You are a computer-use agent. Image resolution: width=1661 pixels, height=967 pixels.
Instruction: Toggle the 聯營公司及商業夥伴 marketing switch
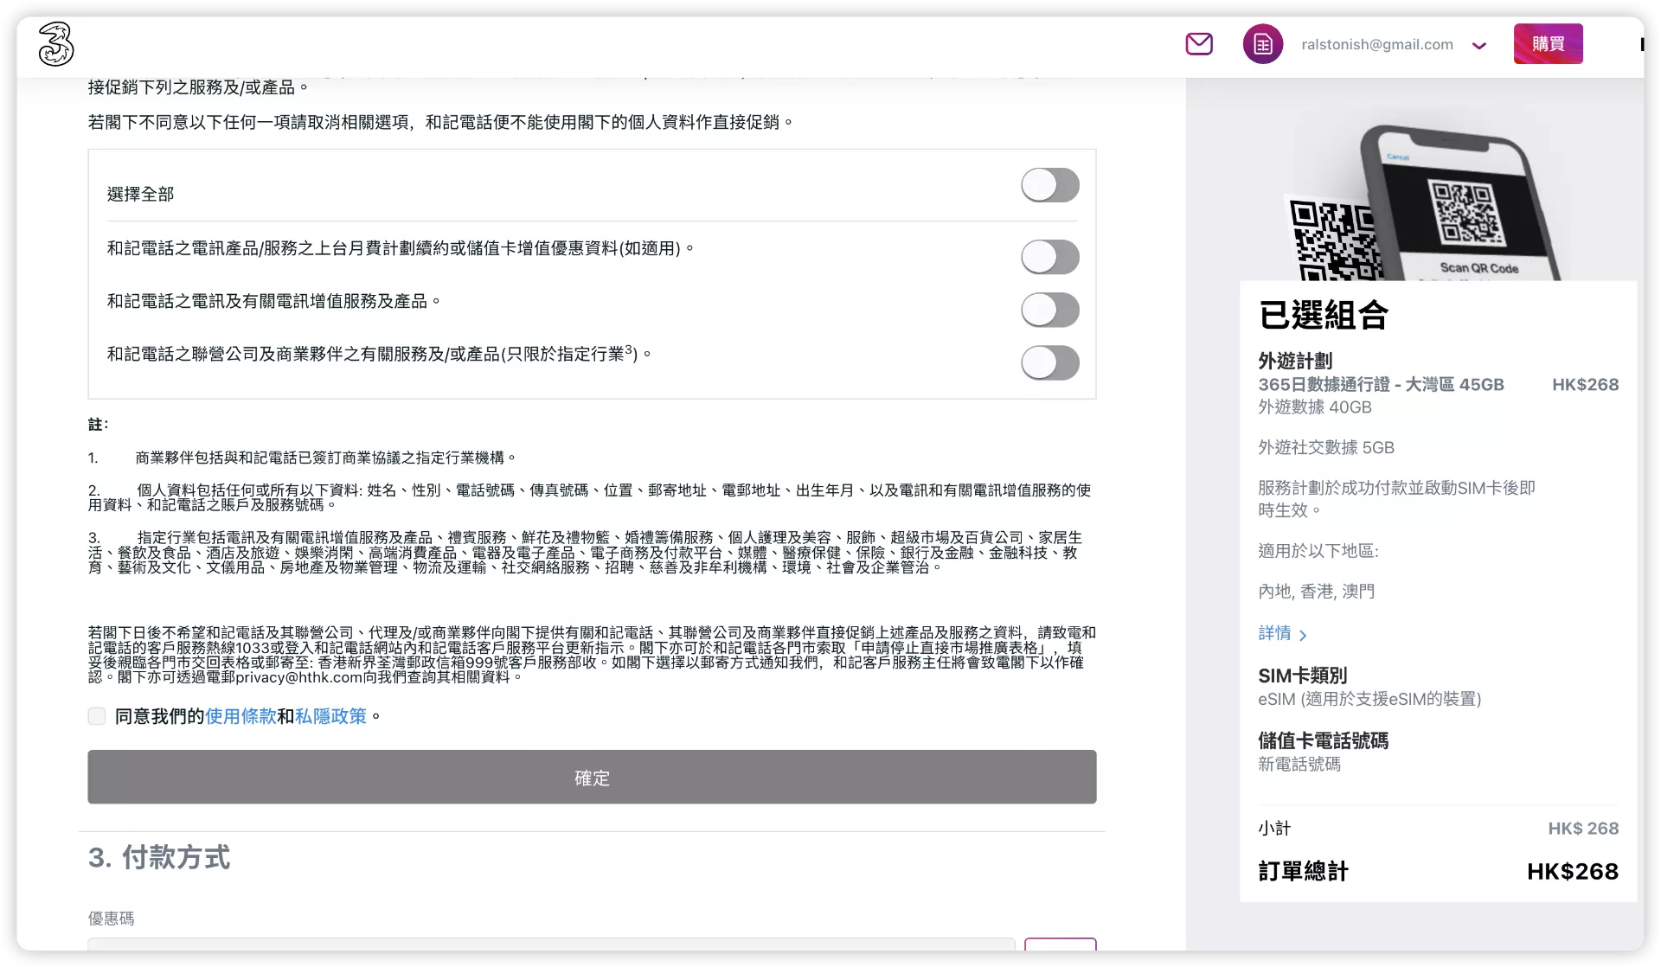click(1050, 363)
